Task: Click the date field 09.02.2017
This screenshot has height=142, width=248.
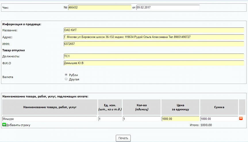Action: click(168, 8)
